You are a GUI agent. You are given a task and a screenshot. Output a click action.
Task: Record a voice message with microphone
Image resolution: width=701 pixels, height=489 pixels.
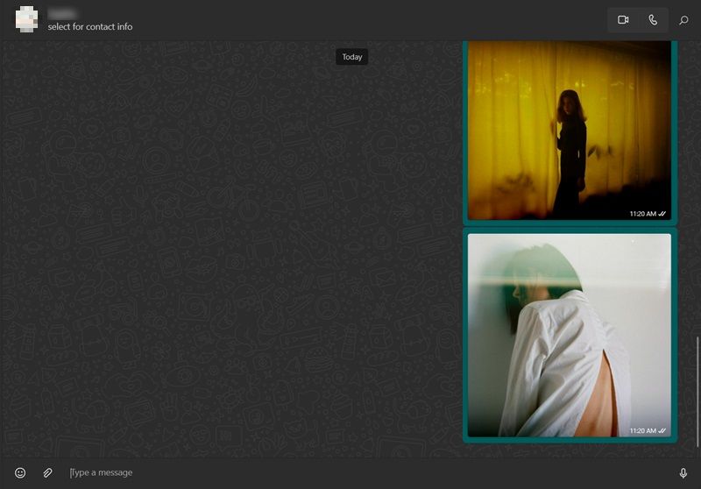683,473
